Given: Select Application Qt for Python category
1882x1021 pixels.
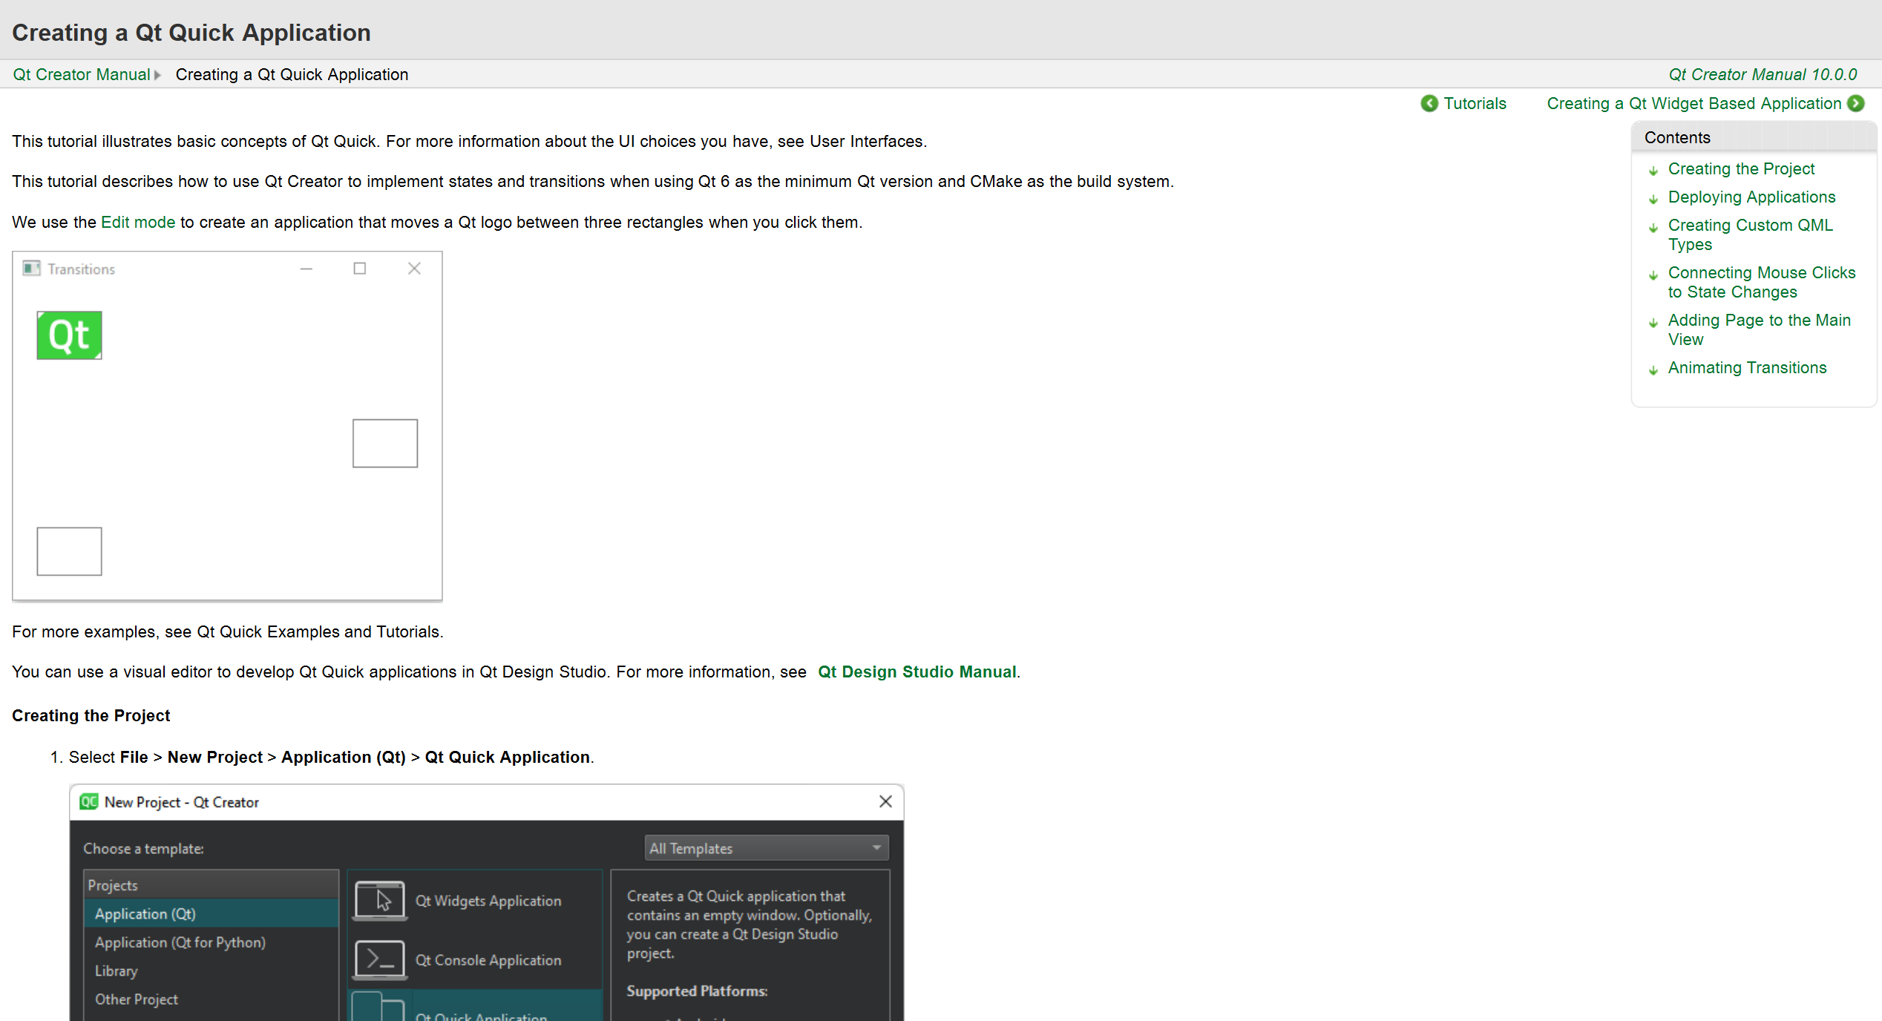Looking at the screenshot, I should pos(181,942).
